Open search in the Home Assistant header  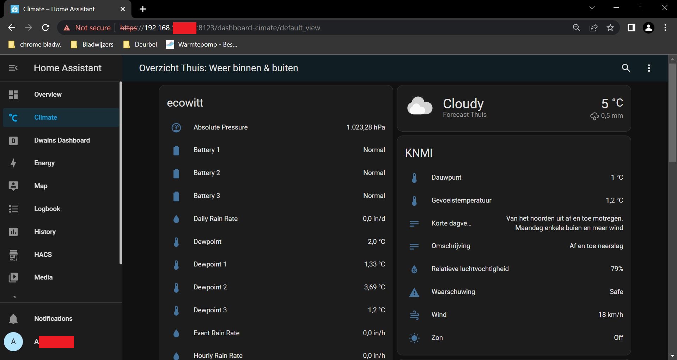pyautogui.click(x=626, y=68)
